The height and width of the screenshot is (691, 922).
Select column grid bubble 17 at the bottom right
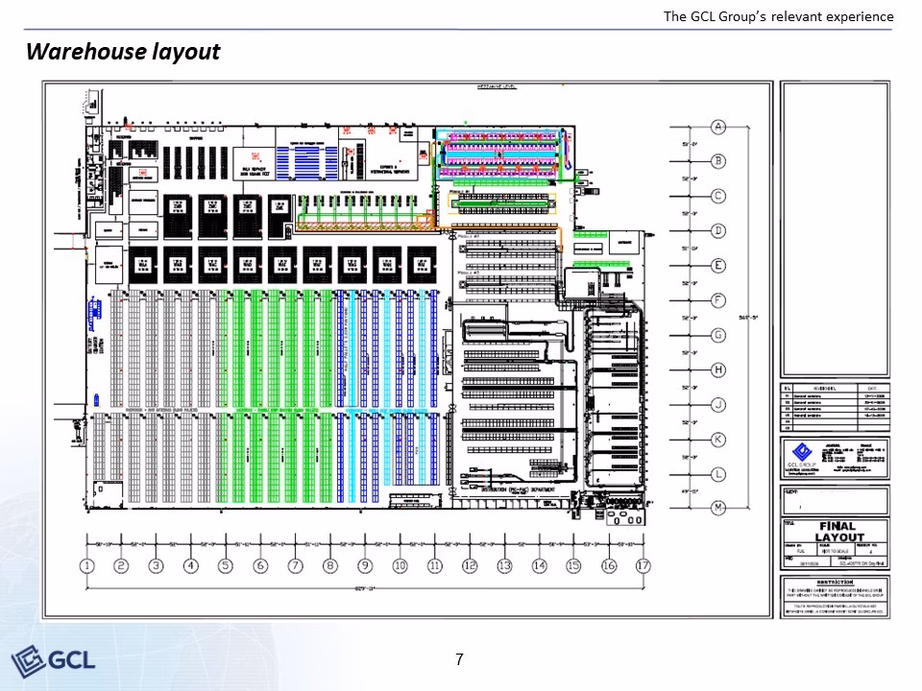click(643, 566)
